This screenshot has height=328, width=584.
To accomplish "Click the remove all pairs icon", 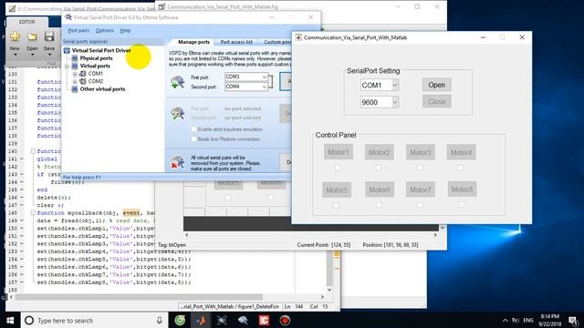I will 177,162.
